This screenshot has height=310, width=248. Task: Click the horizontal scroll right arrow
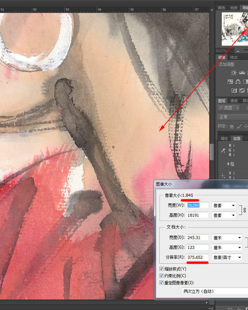click(x=207, y=303)
